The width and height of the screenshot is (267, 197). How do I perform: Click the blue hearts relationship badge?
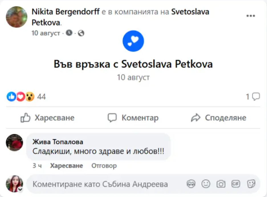[x=133, y=41]
